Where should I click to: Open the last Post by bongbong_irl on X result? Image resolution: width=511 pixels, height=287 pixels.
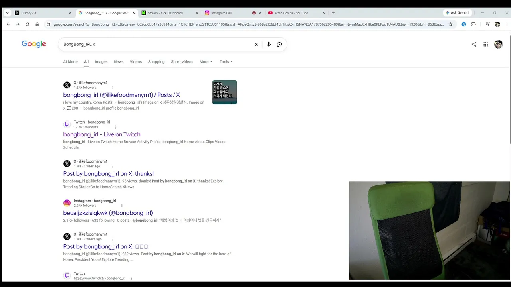pyautogui.click(x=105, y=247)
